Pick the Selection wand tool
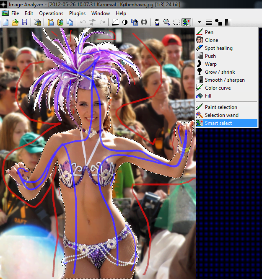 click(221, 115)
